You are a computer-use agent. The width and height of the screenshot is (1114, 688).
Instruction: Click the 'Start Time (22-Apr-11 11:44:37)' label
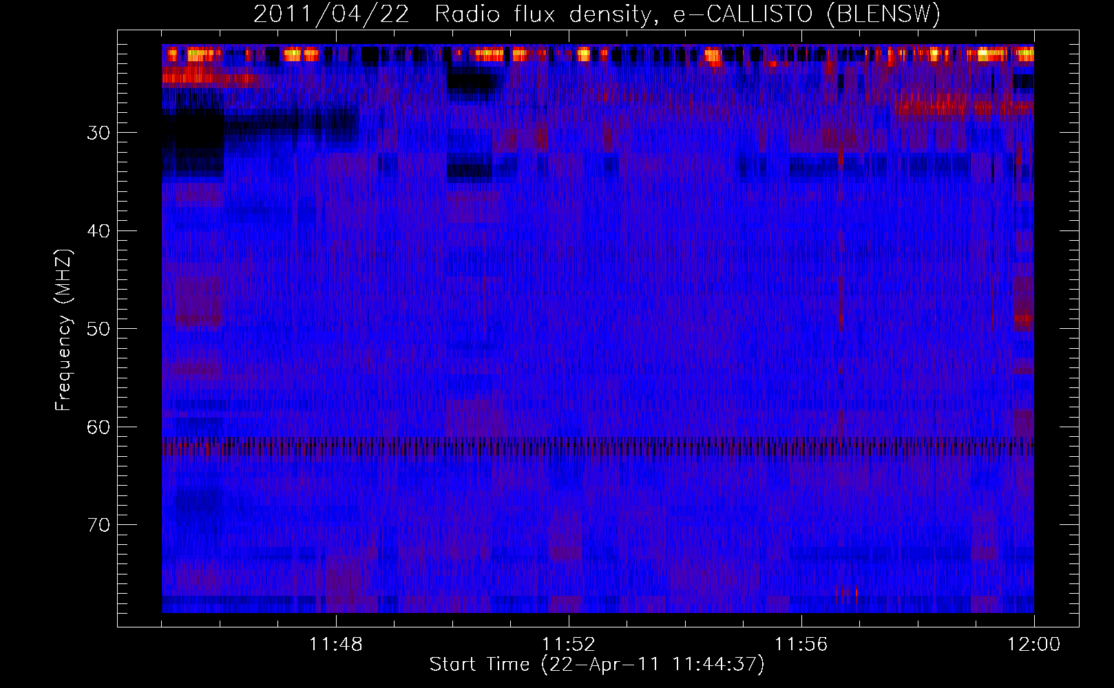(x=597, y=665)
